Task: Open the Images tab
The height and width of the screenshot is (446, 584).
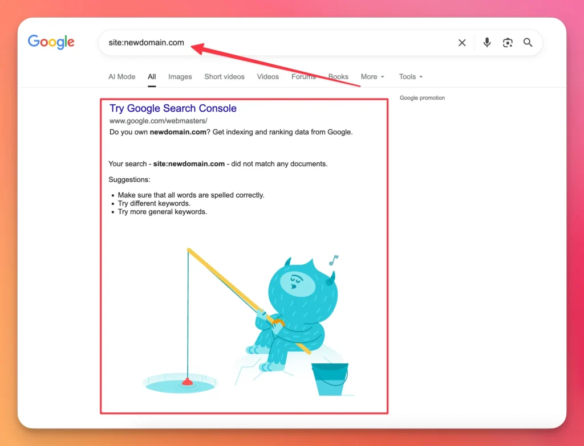Action: 180,76
